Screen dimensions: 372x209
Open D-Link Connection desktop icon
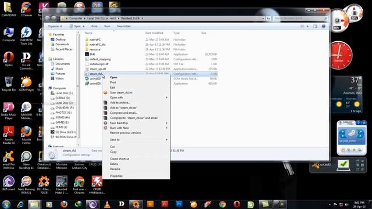[26, 61]
